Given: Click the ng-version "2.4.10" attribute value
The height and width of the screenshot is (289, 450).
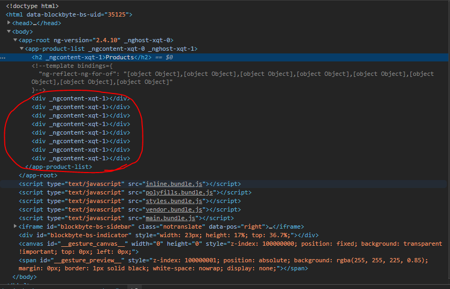Looking at the screenshot, I should (106, 40).
